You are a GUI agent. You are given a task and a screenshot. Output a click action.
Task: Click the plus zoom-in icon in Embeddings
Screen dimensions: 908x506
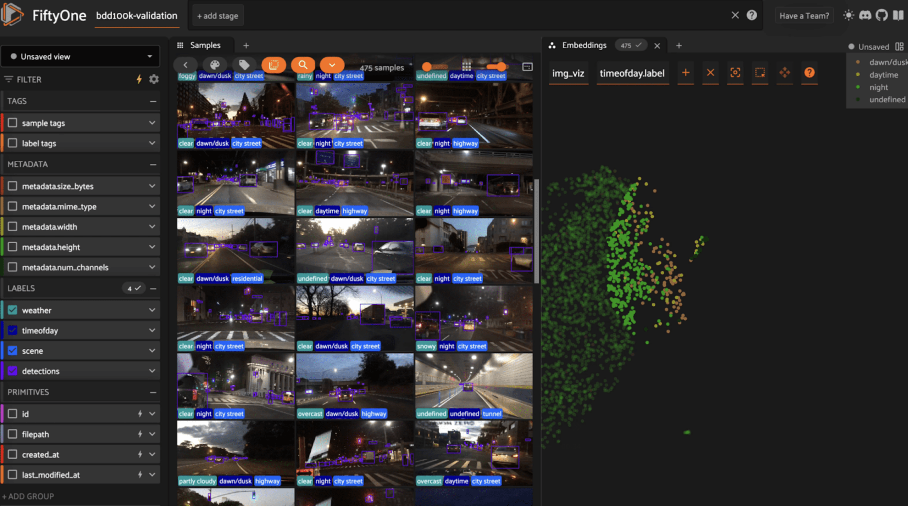(x=686, y=73)
